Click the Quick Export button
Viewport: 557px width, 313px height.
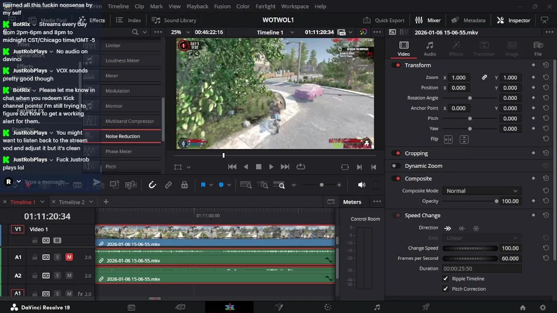click(x=384, y=20)
